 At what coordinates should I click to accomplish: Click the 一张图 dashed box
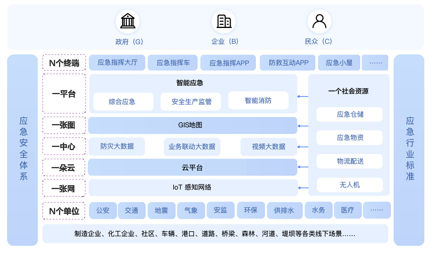click(x=64, y=125)
